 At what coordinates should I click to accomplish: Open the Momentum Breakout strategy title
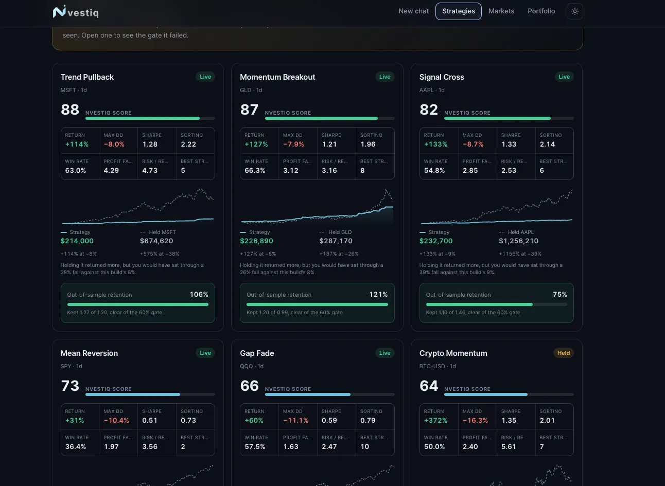click(x=277, y=77)
